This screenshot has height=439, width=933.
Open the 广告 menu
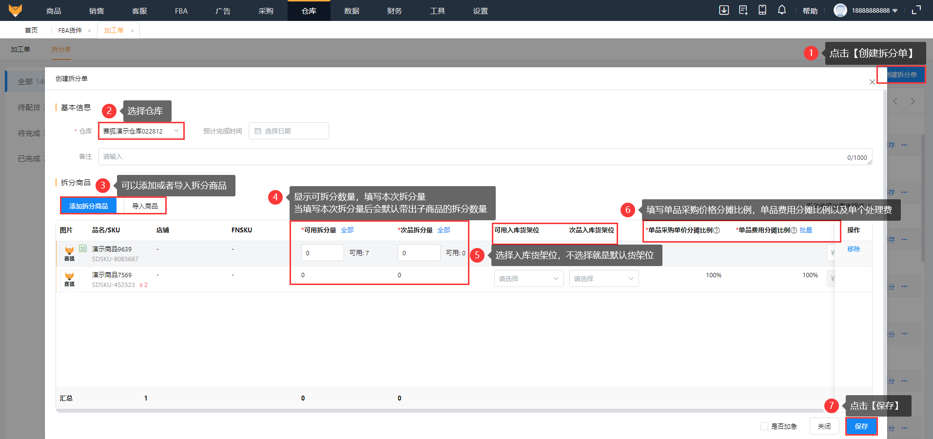point(223,11)
